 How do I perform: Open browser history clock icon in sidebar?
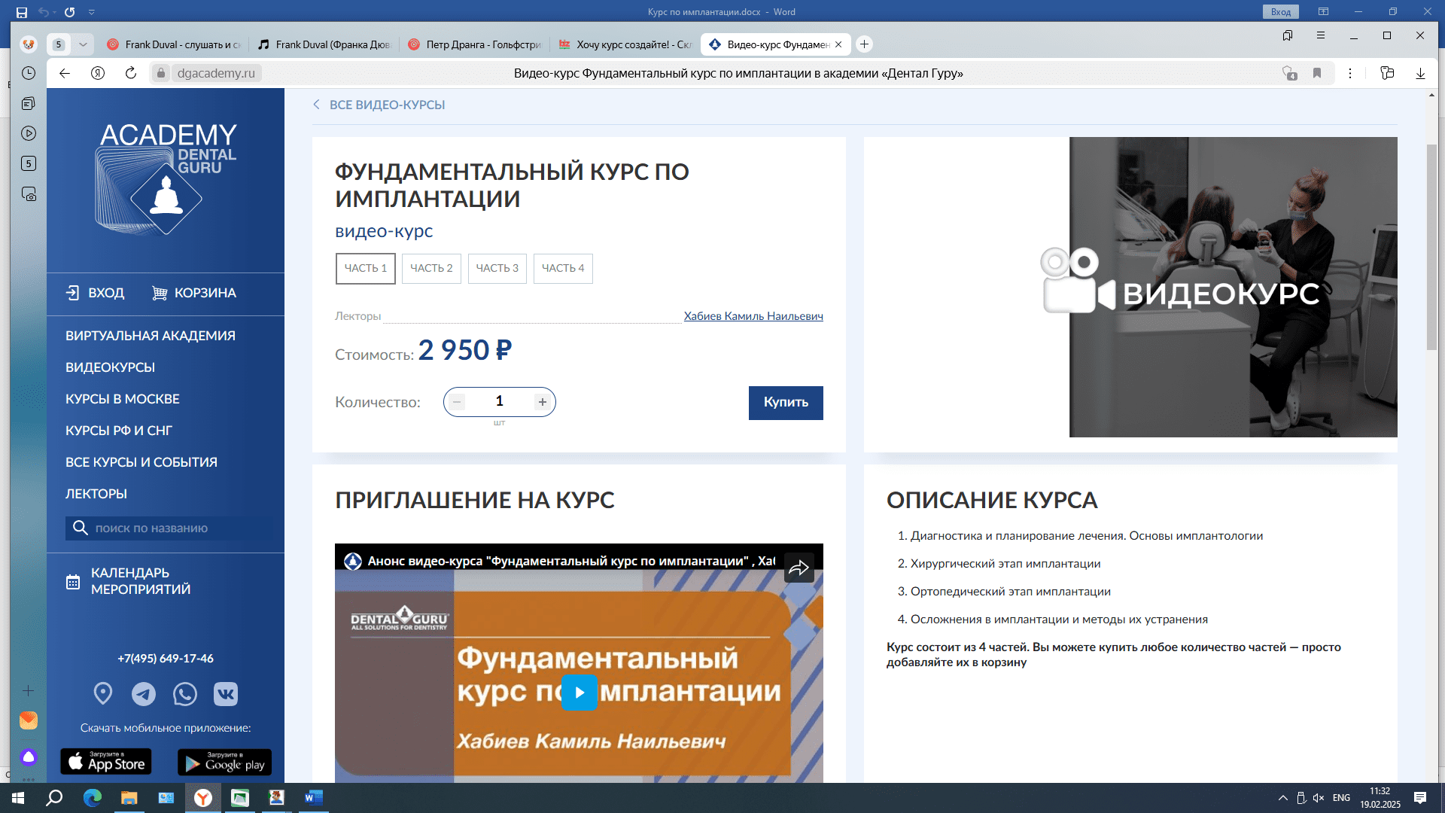click(29, 73)
